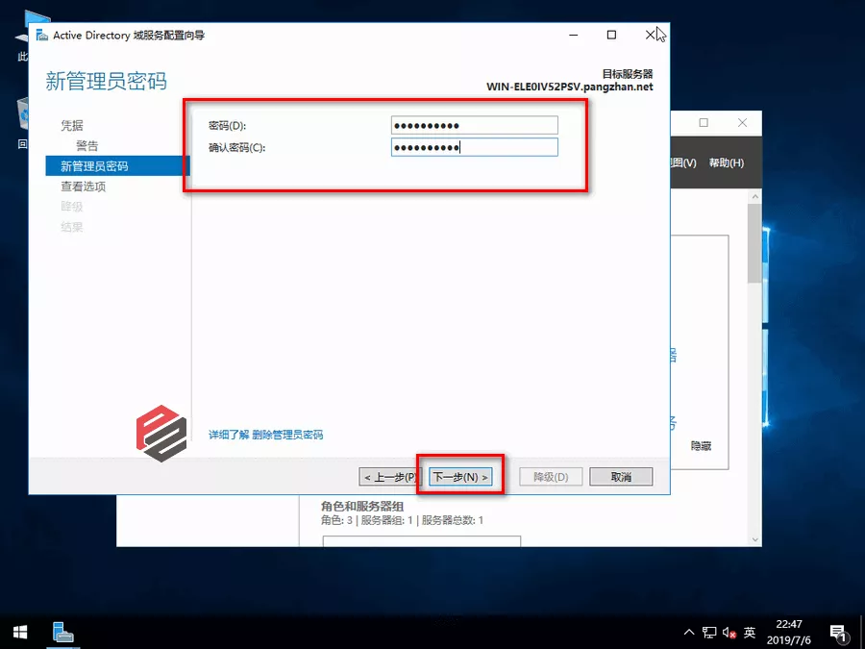
Task: Open the notification center icon
Action: [837, 633]
